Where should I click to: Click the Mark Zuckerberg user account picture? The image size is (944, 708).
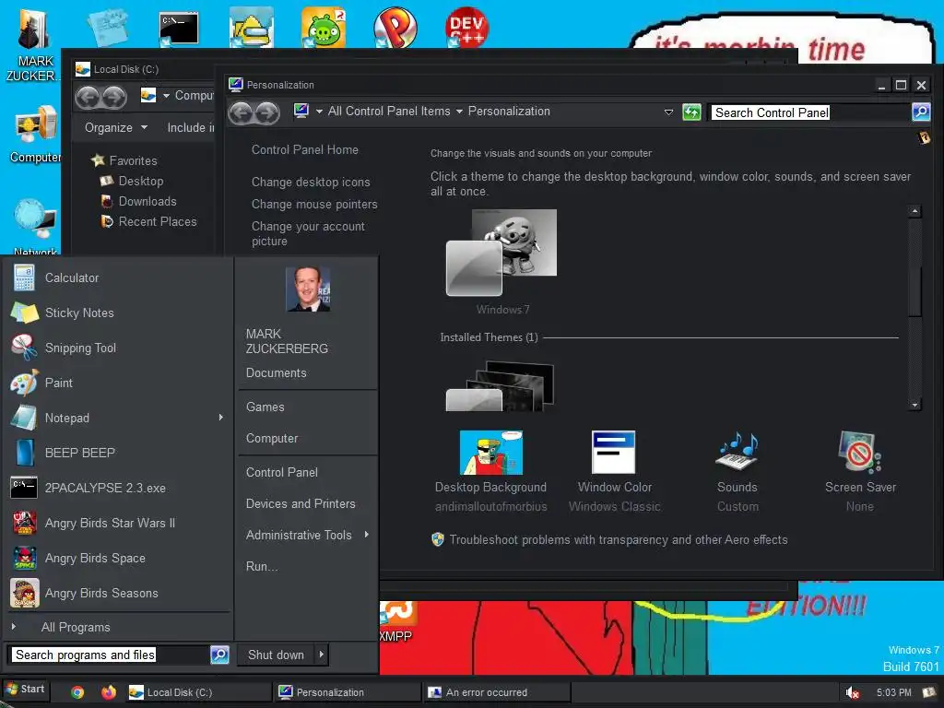(x=308, y=289)
